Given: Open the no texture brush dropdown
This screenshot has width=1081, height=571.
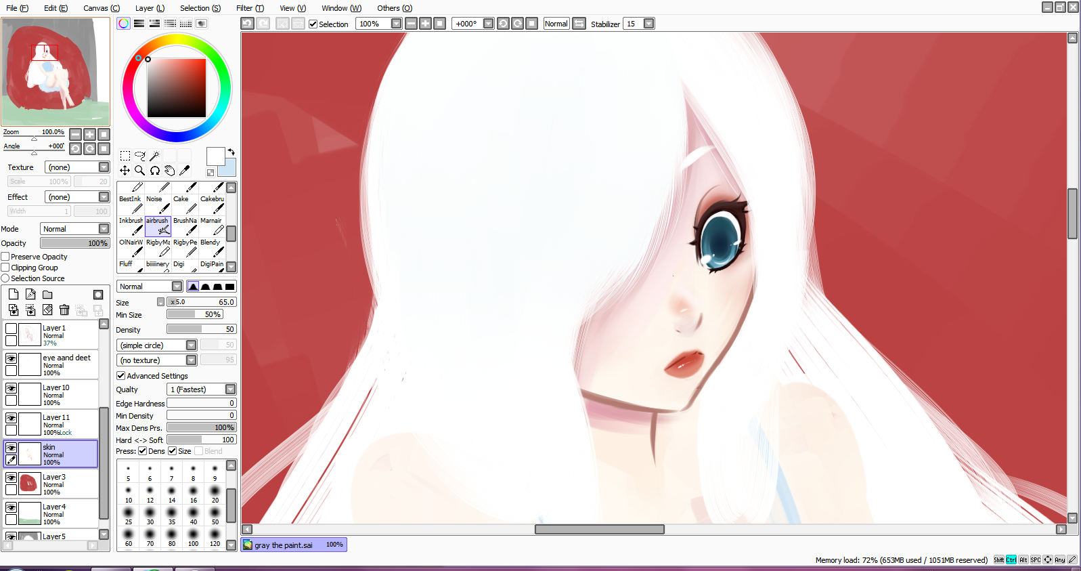Looking at the screenshot, I should pos(157,360).
